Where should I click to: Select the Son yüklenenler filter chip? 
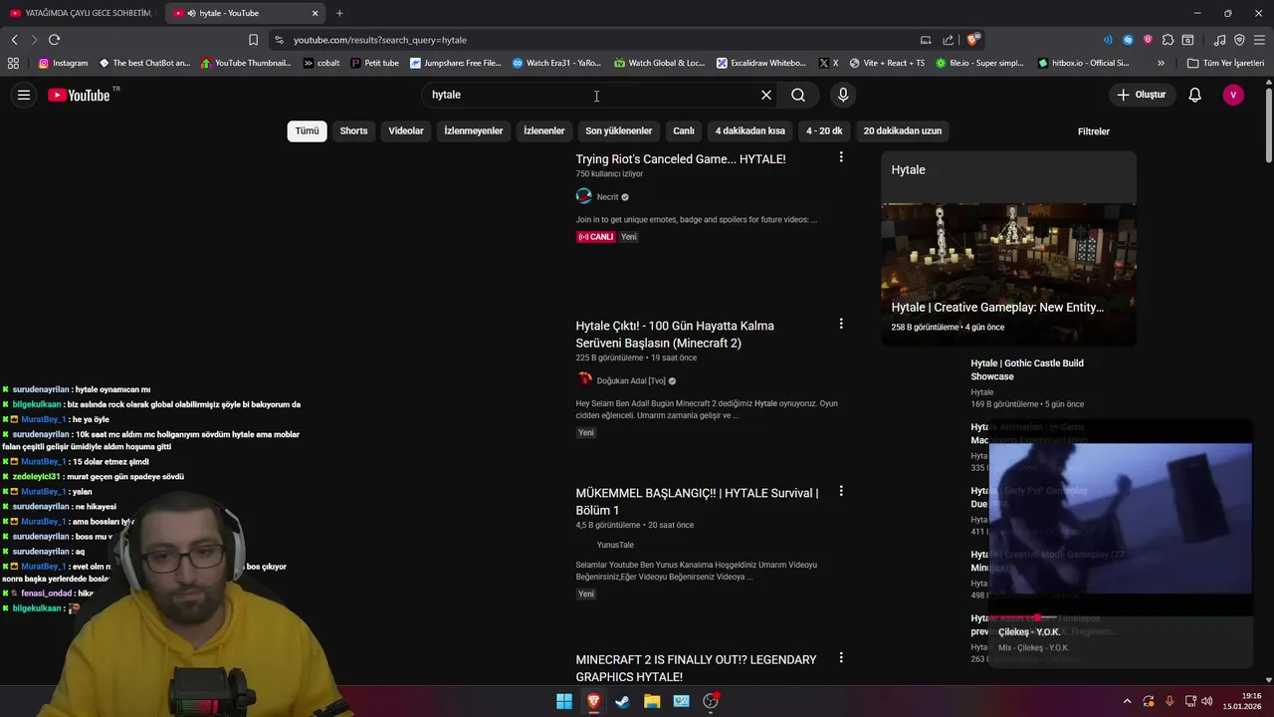(619, 130)
